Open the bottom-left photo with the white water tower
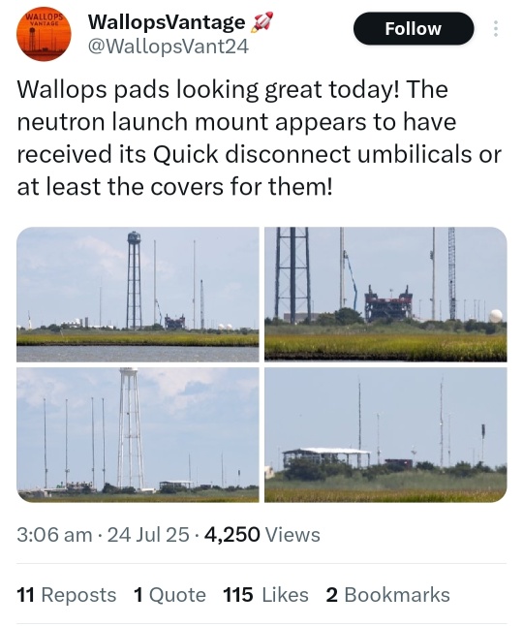The image size is (523, 626). [138, 435]
